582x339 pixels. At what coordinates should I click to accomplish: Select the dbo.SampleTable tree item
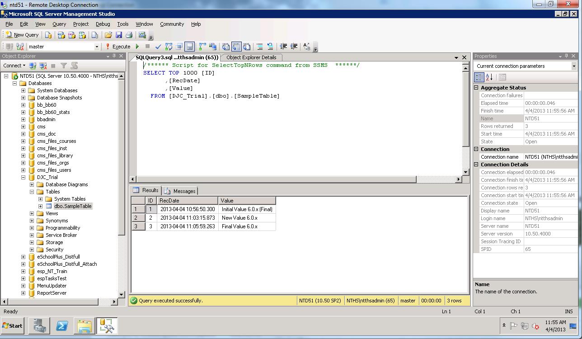click(x=73, y=206)
